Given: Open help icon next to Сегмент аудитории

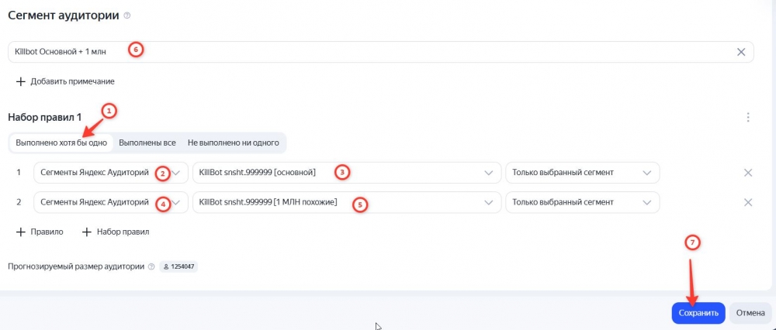Looking at the screenshot, I should click(127, 15).
